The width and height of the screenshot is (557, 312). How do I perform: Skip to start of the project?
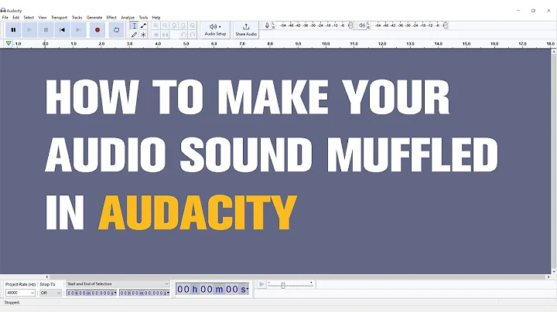coord(62,30)
